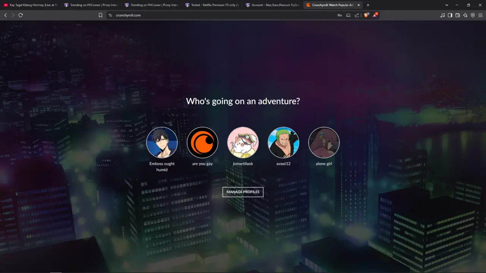486x273 pixels.
Task: Pick the green-haired avast12 avatar
Action: (283, 143)
